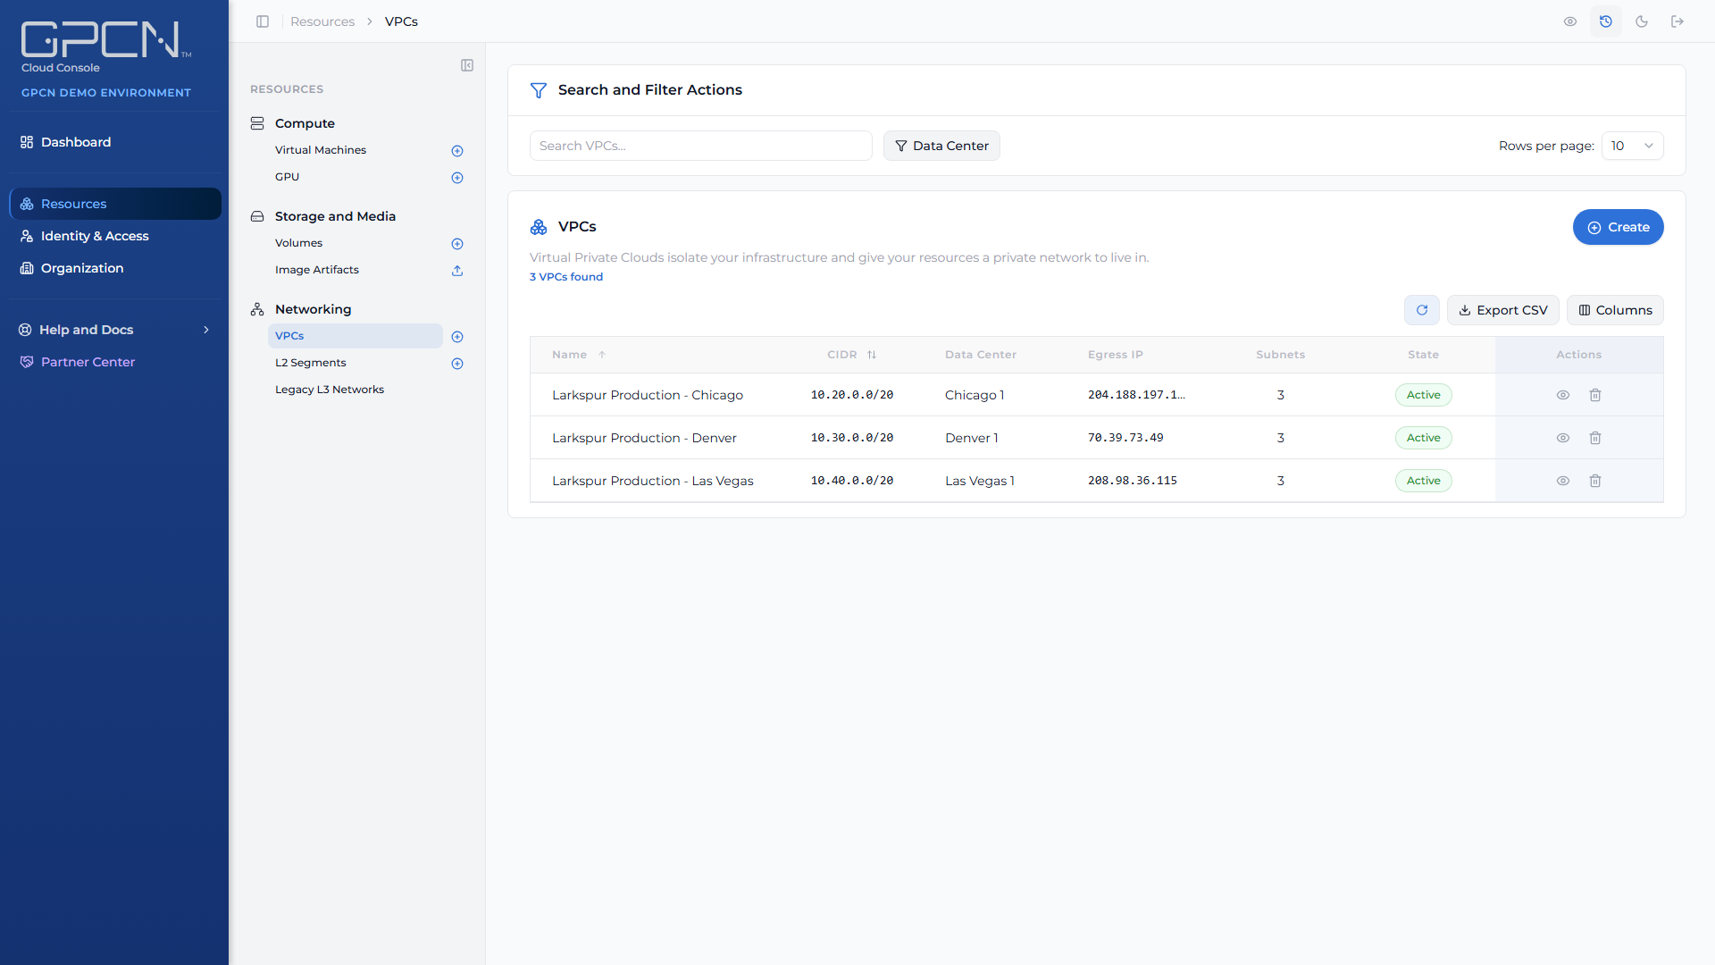View details of Denver VPC via eye icon
The height and width of the screenshot is (965, 1715).
click(x=1563, y=438)
